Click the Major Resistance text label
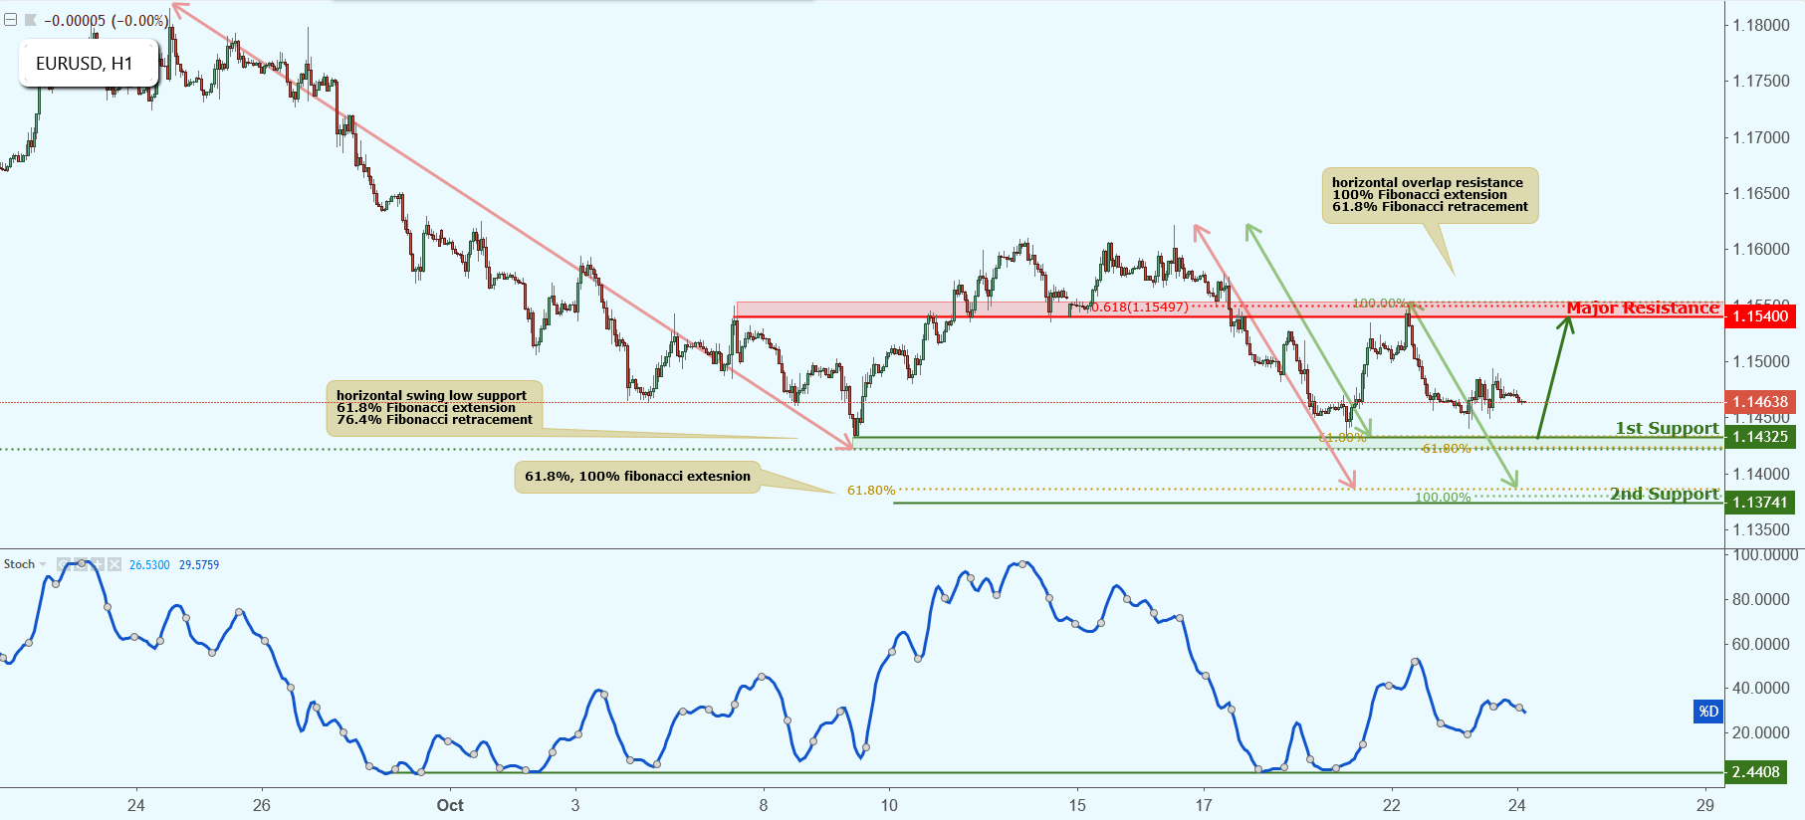 point(1643,307)
